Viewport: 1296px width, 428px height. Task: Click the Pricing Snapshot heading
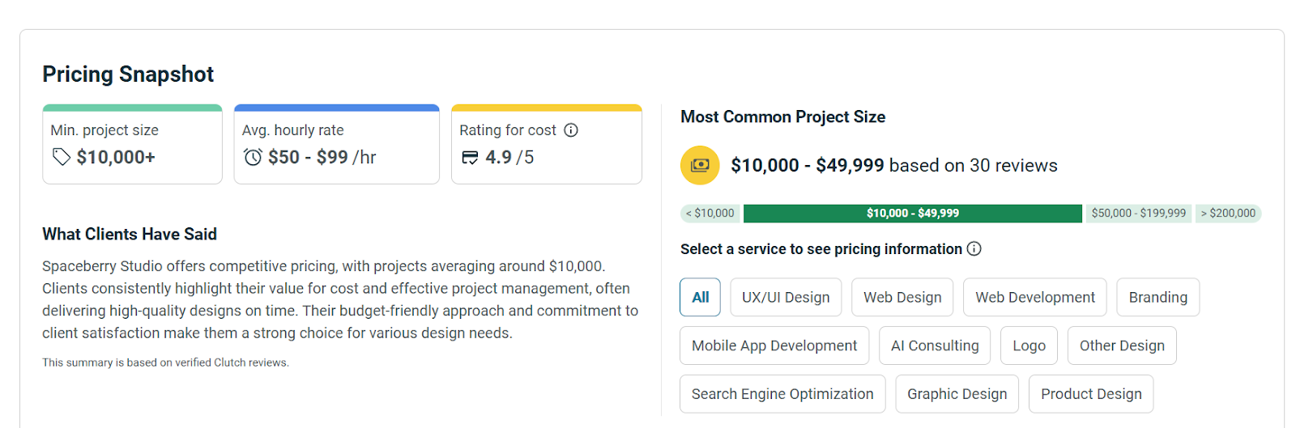(128, 74)
